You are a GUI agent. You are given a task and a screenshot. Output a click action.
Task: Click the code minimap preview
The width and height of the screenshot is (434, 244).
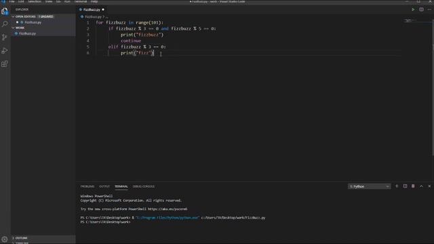(x=410, y=20)
